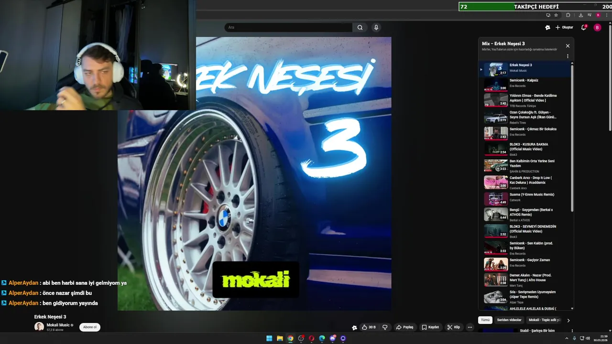612x344 pixels.
Task: Play Canberk Arıcı - Drop It Low
Action: 525,183
